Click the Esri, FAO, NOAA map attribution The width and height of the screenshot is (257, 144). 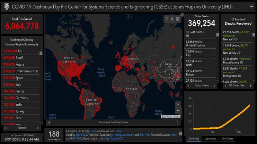pos(171,117)
